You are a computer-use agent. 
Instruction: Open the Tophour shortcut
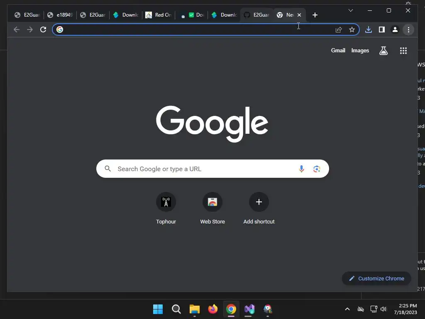click(x=166, y=209)
